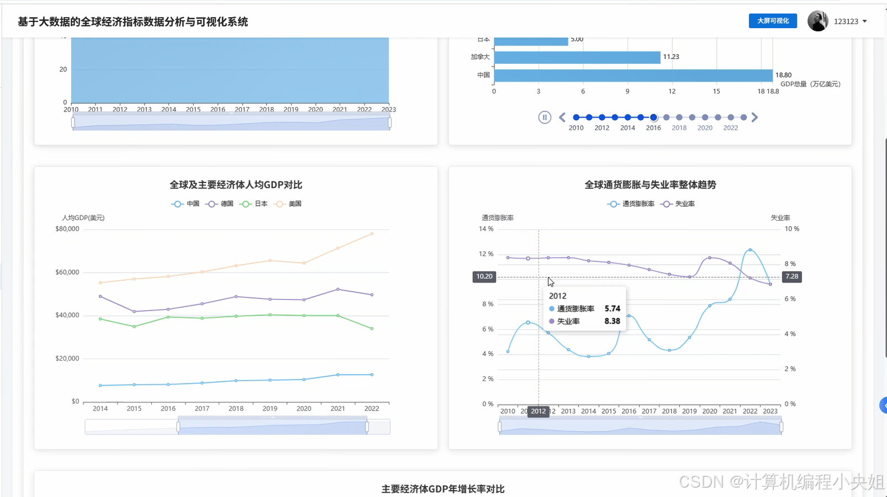
Task: Click right zoom handle of per-capita GDP slider
Action: click(367, 427)
